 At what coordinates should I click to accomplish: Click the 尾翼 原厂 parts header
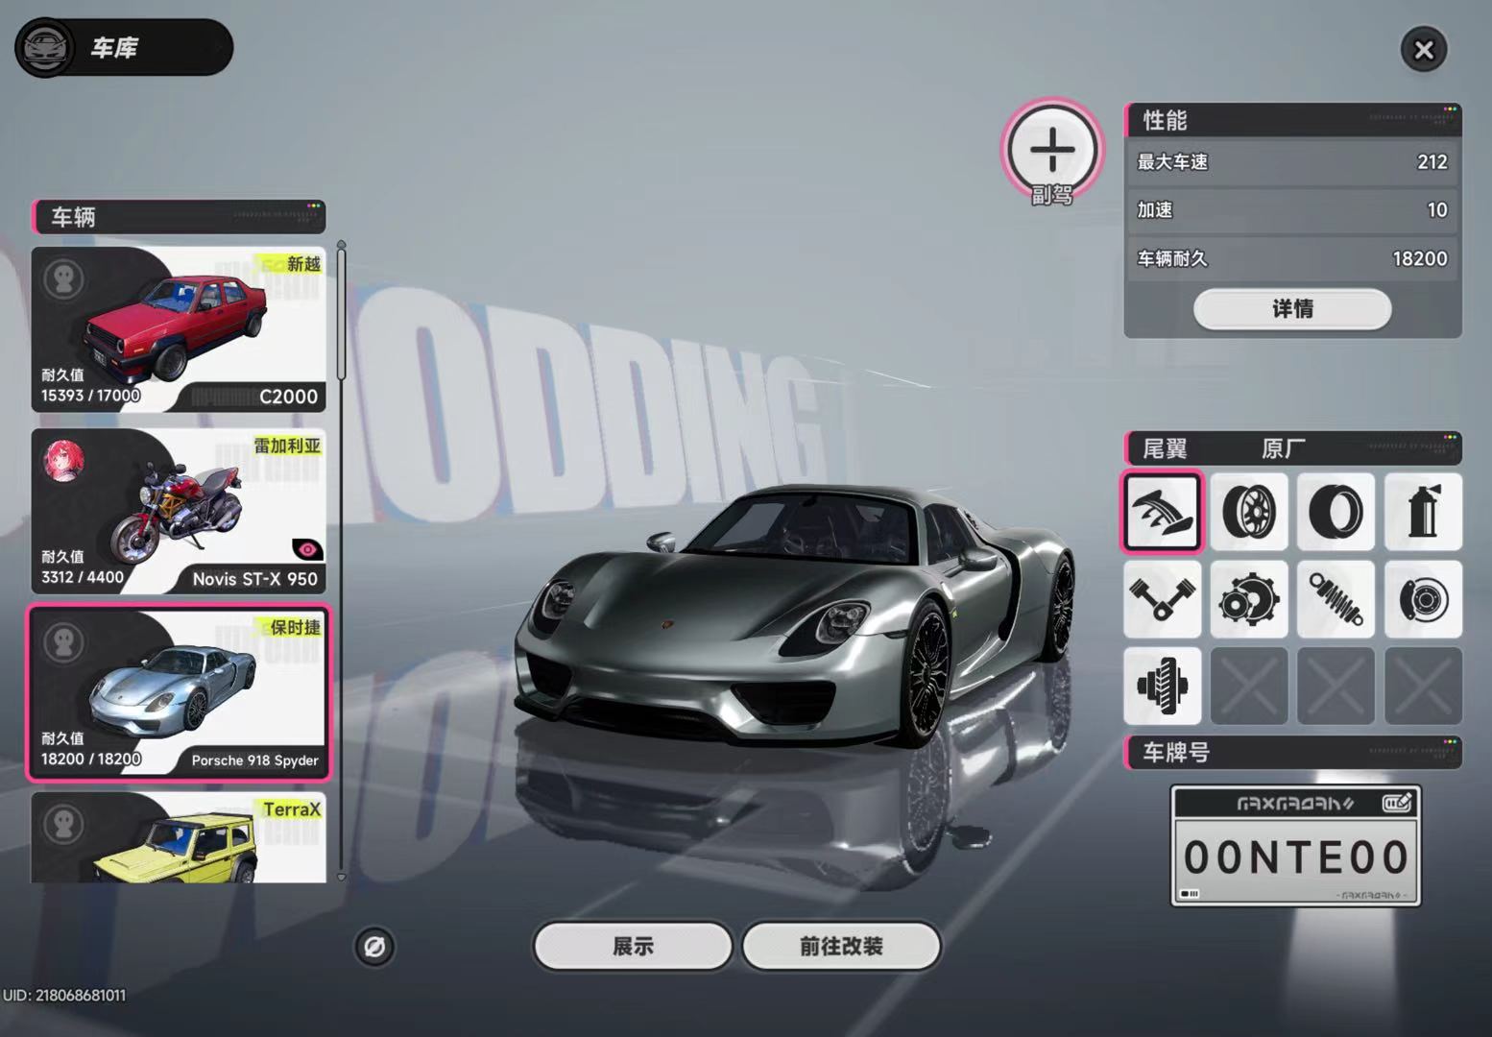tap(1292, 448)
